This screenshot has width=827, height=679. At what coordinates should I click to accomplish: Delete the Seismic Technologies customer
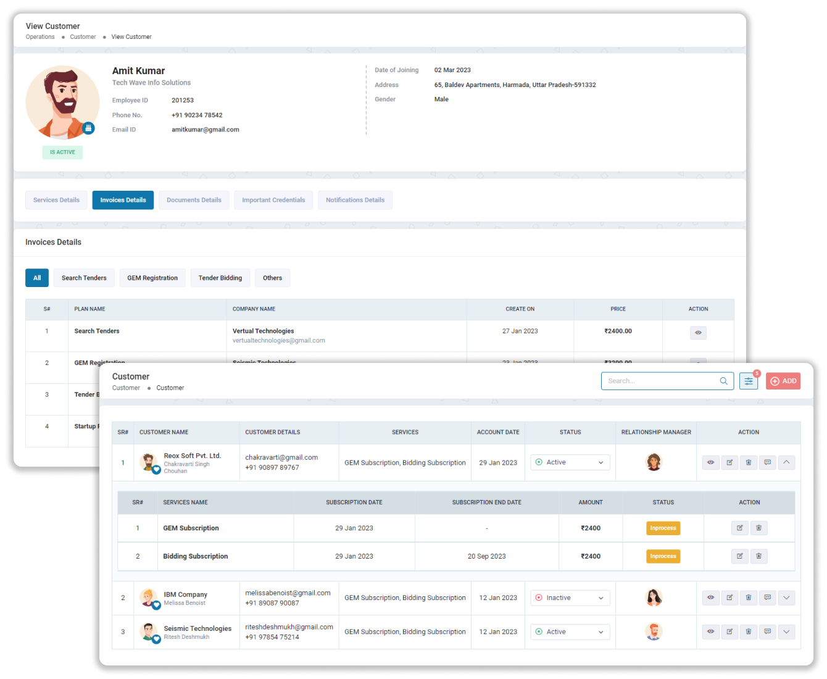pyautogui.click(x=749, y=631)
